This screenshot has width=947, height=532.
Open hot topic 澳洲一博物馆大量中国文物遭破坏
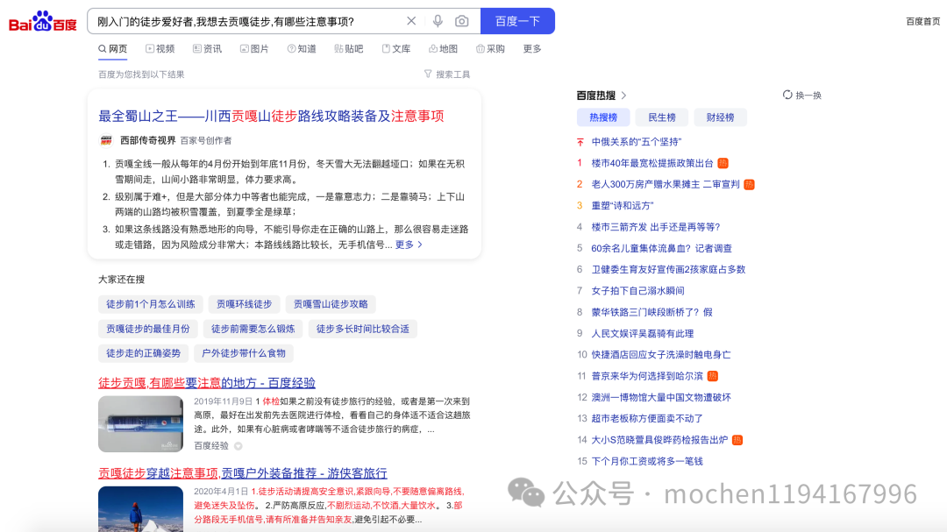[x=661, y=397]
